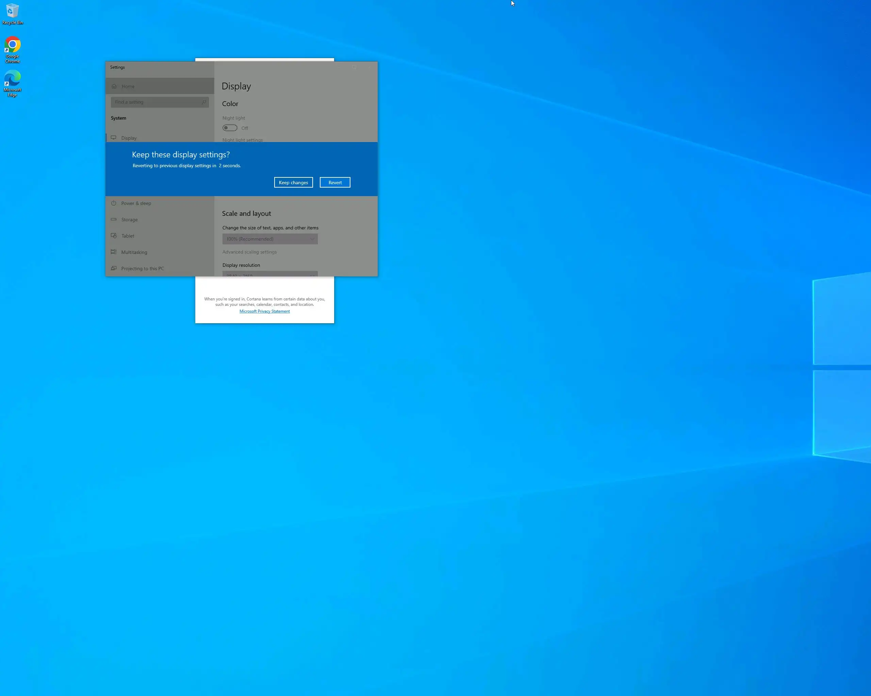Toggle the Night light switch
This screenshot has width=871, height=696.
(x=230, y=128)
